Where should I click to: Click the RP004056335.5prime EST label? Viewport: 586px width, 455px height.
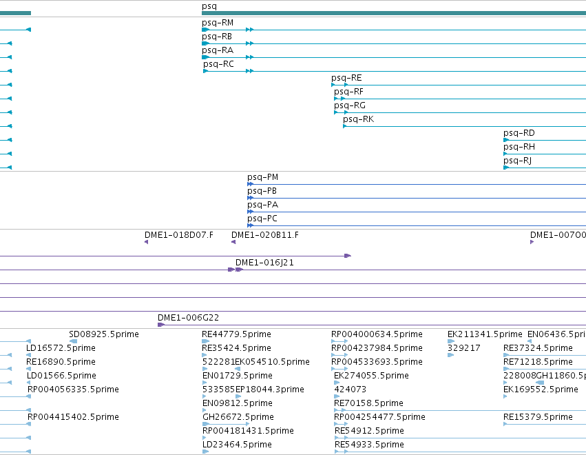(x=73, y=390)
